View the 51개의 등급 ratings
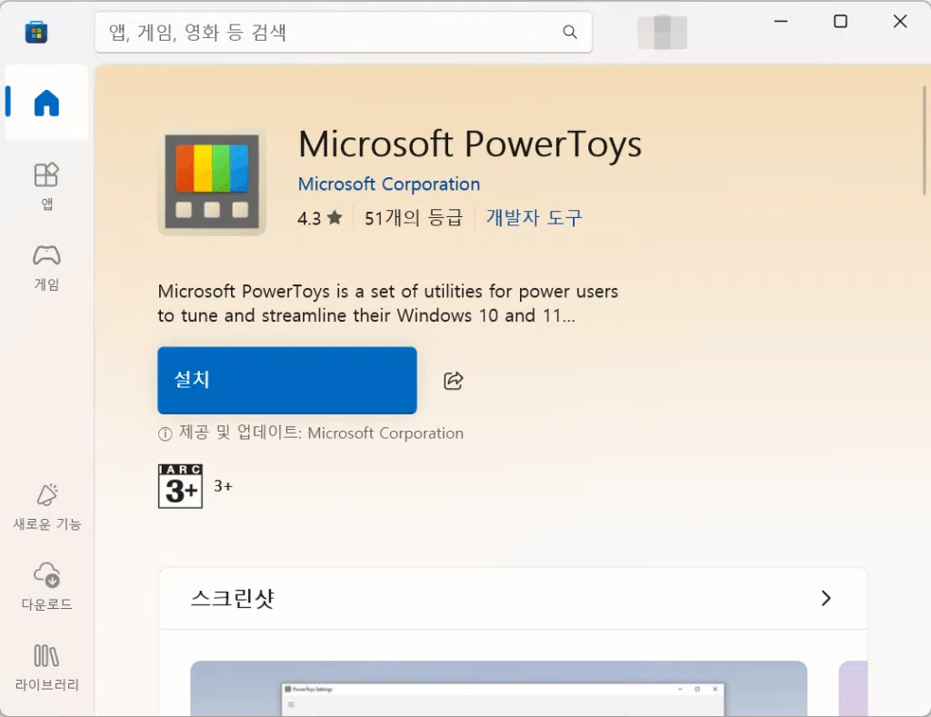This screenshot has width=931, height=717. (414, 217)
